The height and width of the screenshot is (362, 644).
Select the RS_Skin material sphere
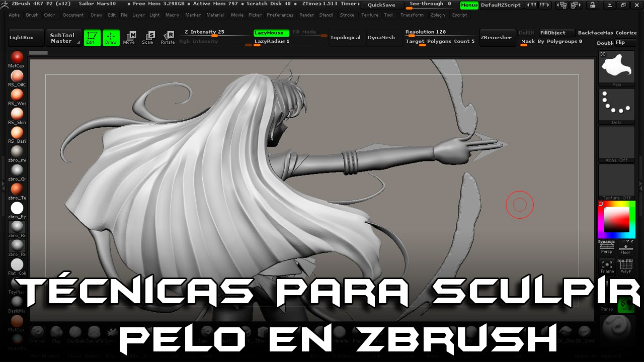pyautogui.click(x=17, y=114)
